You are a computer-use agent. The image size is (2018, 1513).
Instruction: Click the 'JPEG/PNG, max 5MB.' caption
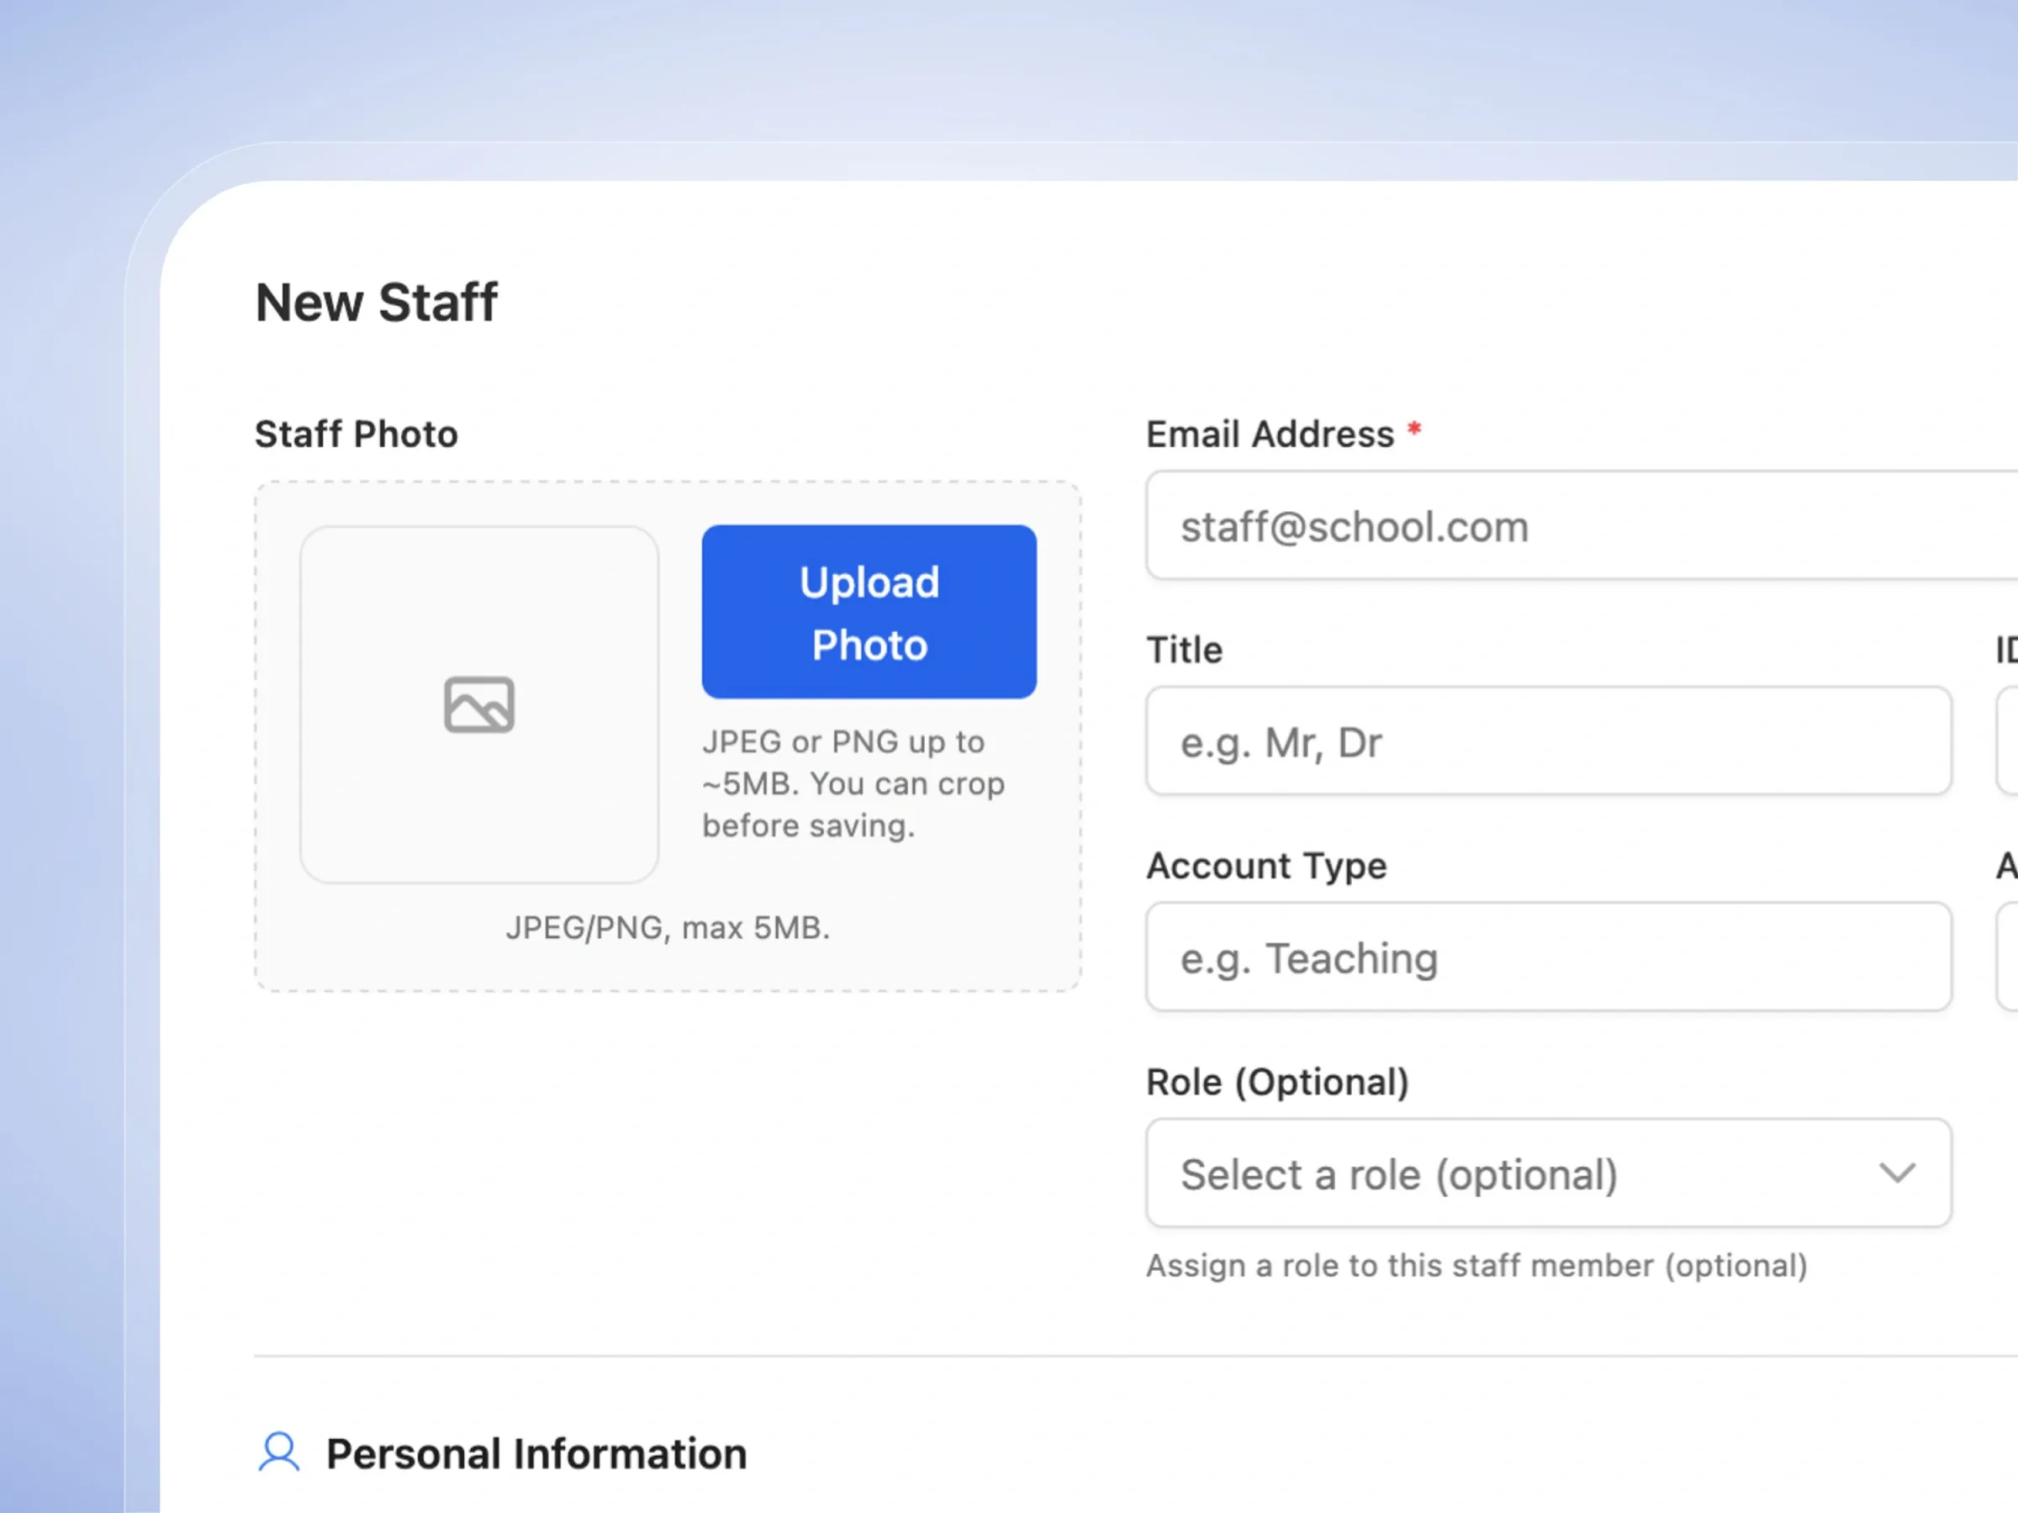click(668, 927)
